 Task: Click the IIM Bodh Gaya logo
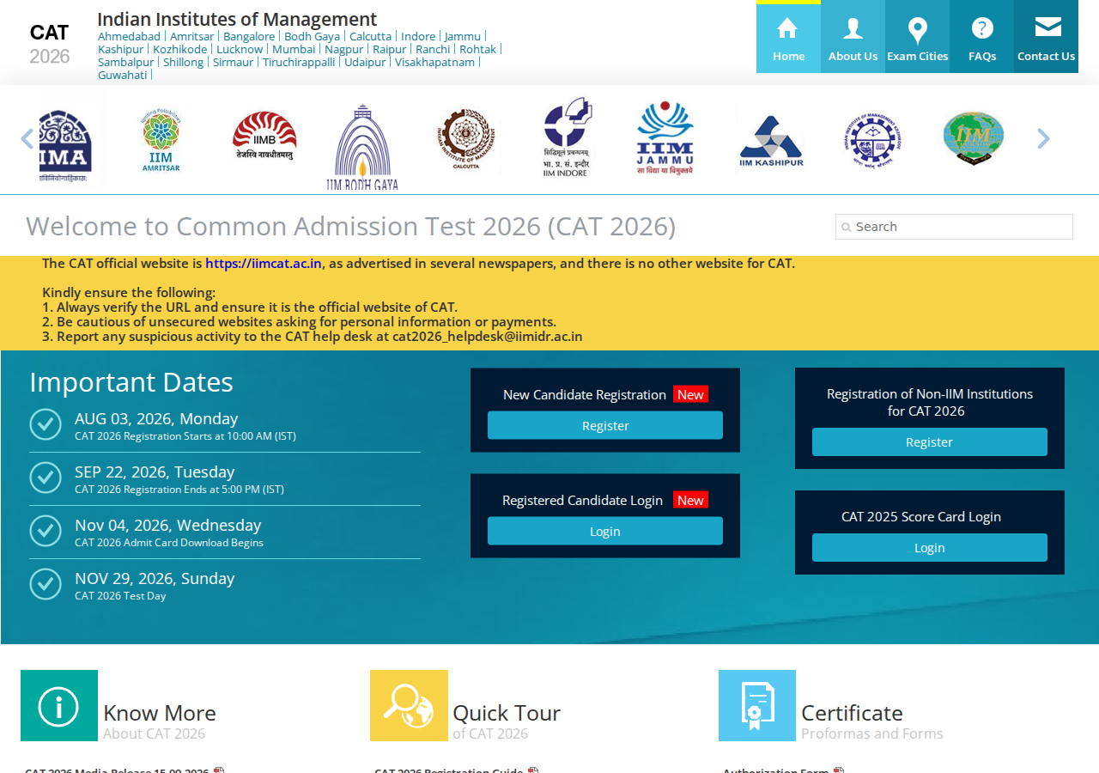[362, 147]
